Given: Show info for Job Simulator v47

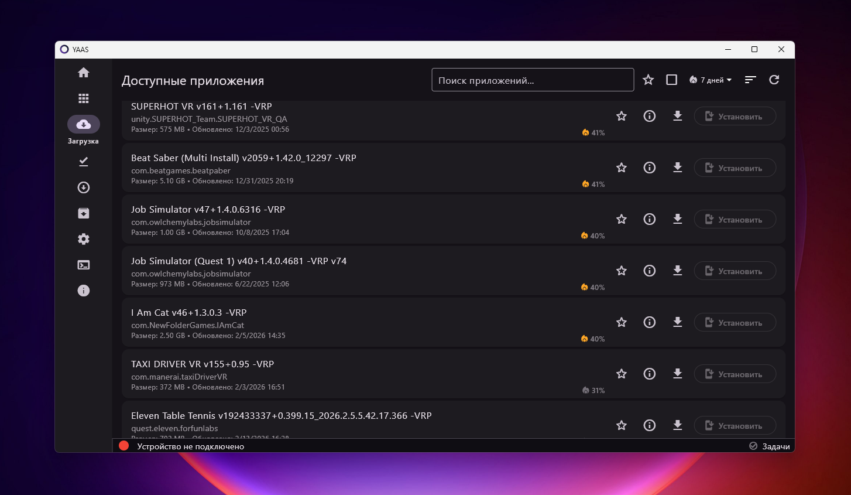Looking at the screenshot, I should click(649, 219).
